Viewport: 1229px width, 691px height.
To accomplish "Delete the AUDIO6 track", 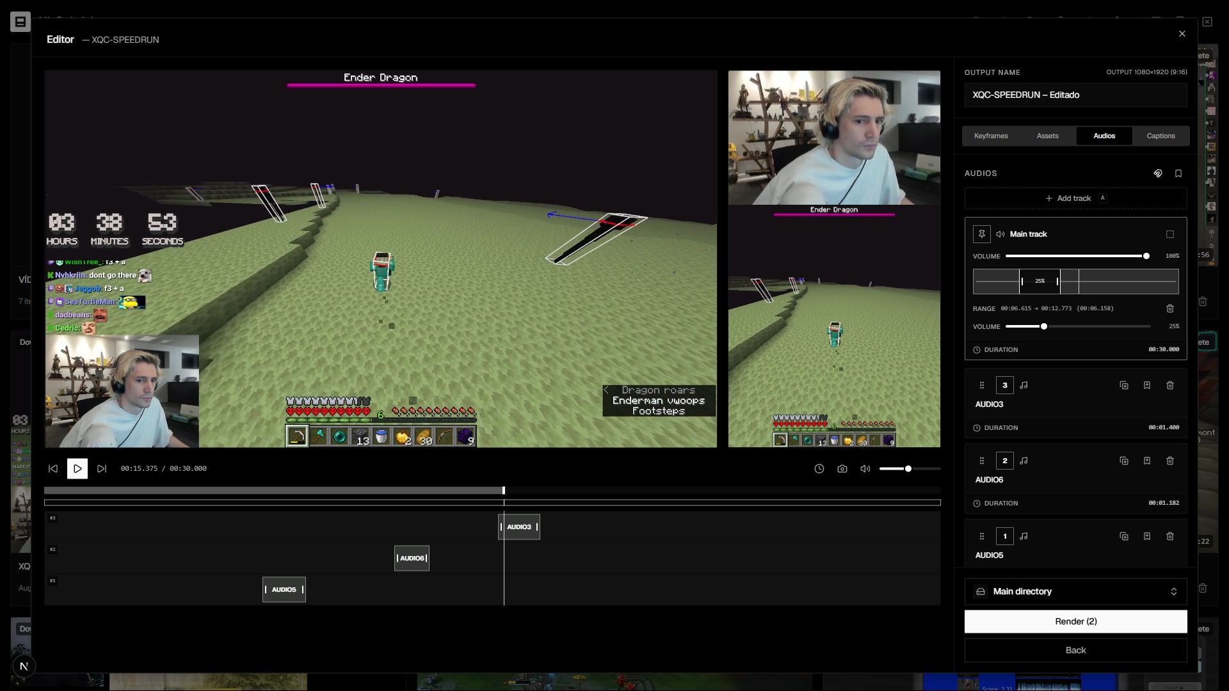I will (x=1170, y=461).
